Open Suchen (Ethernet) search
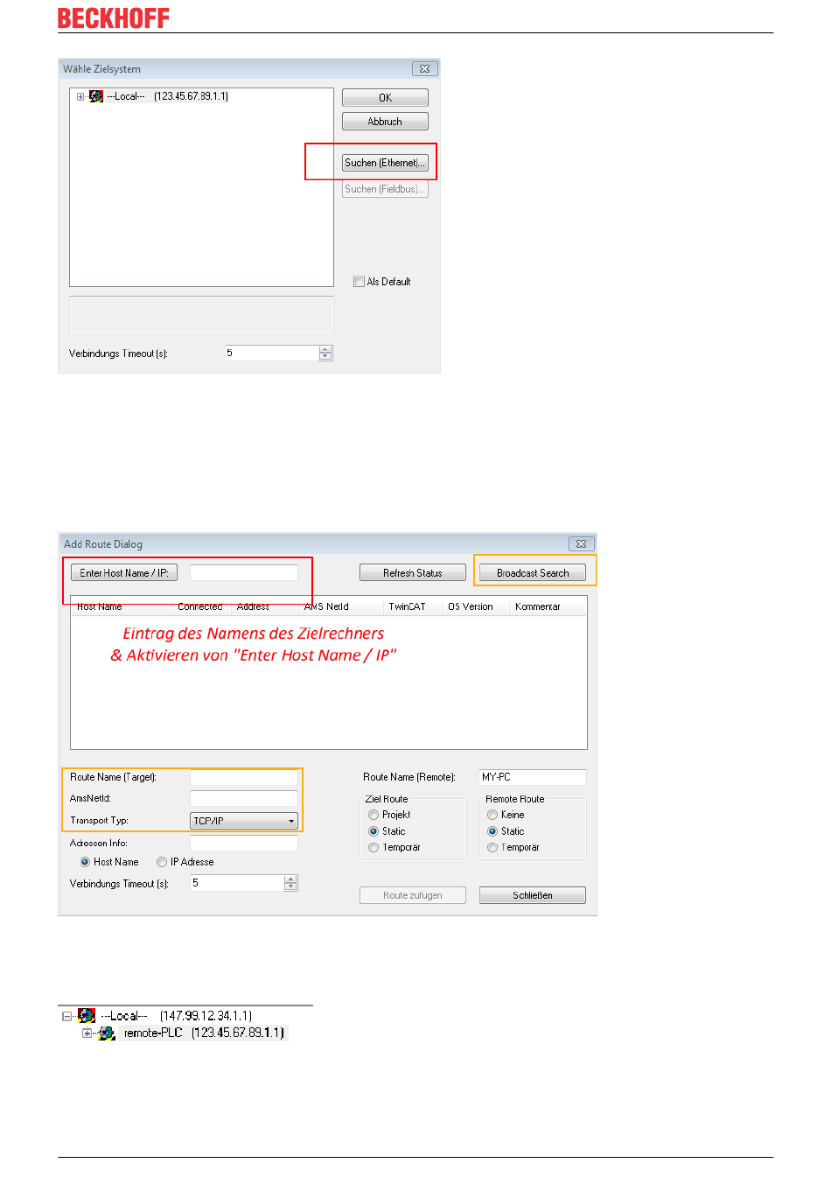The width and height of the screenshot is (831, 1198). [x=385, y=163]
